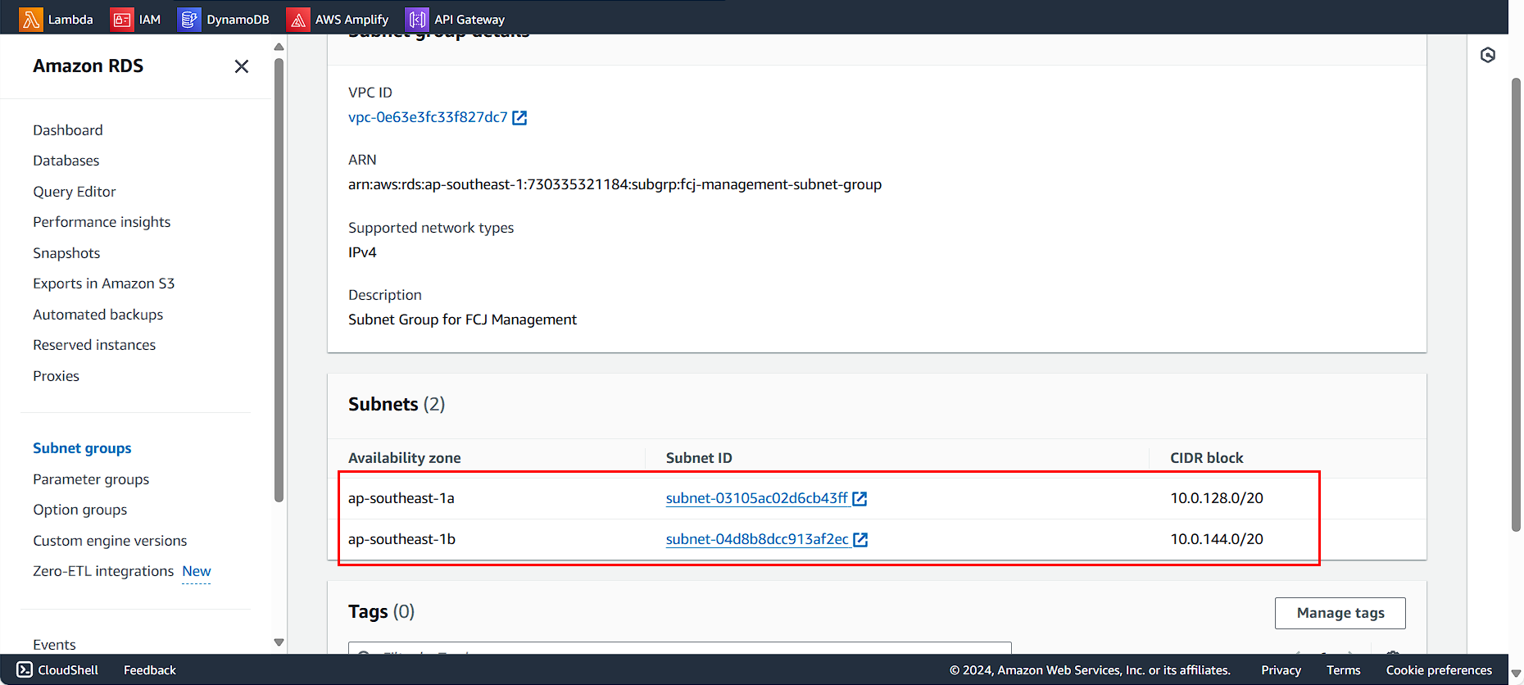Open Parameter groups page
1524x685 pixels.
(91, 479)
